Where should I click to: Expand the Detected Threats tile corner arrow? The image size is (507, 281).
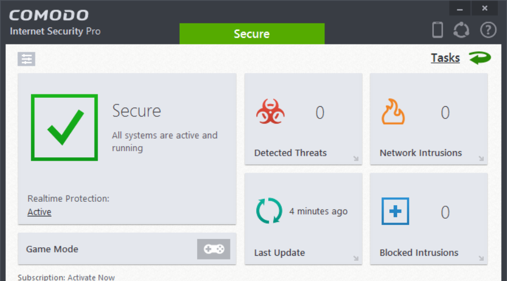(x=355, y=158)
